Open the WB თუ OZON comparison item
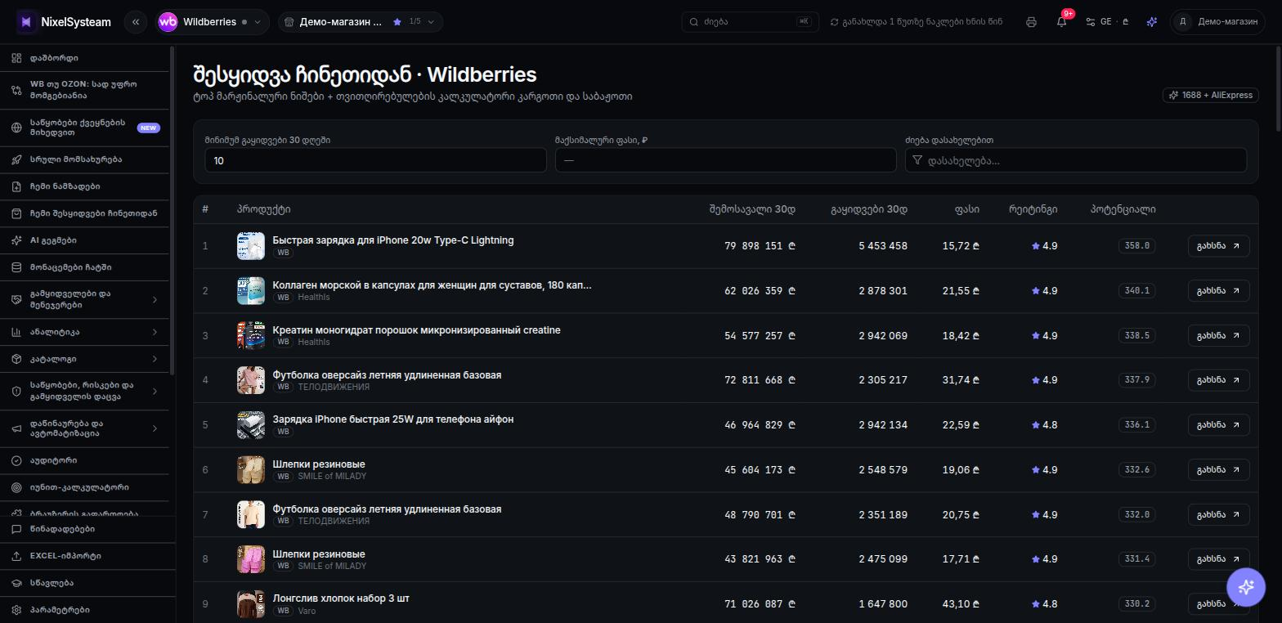 click(86, 89)
